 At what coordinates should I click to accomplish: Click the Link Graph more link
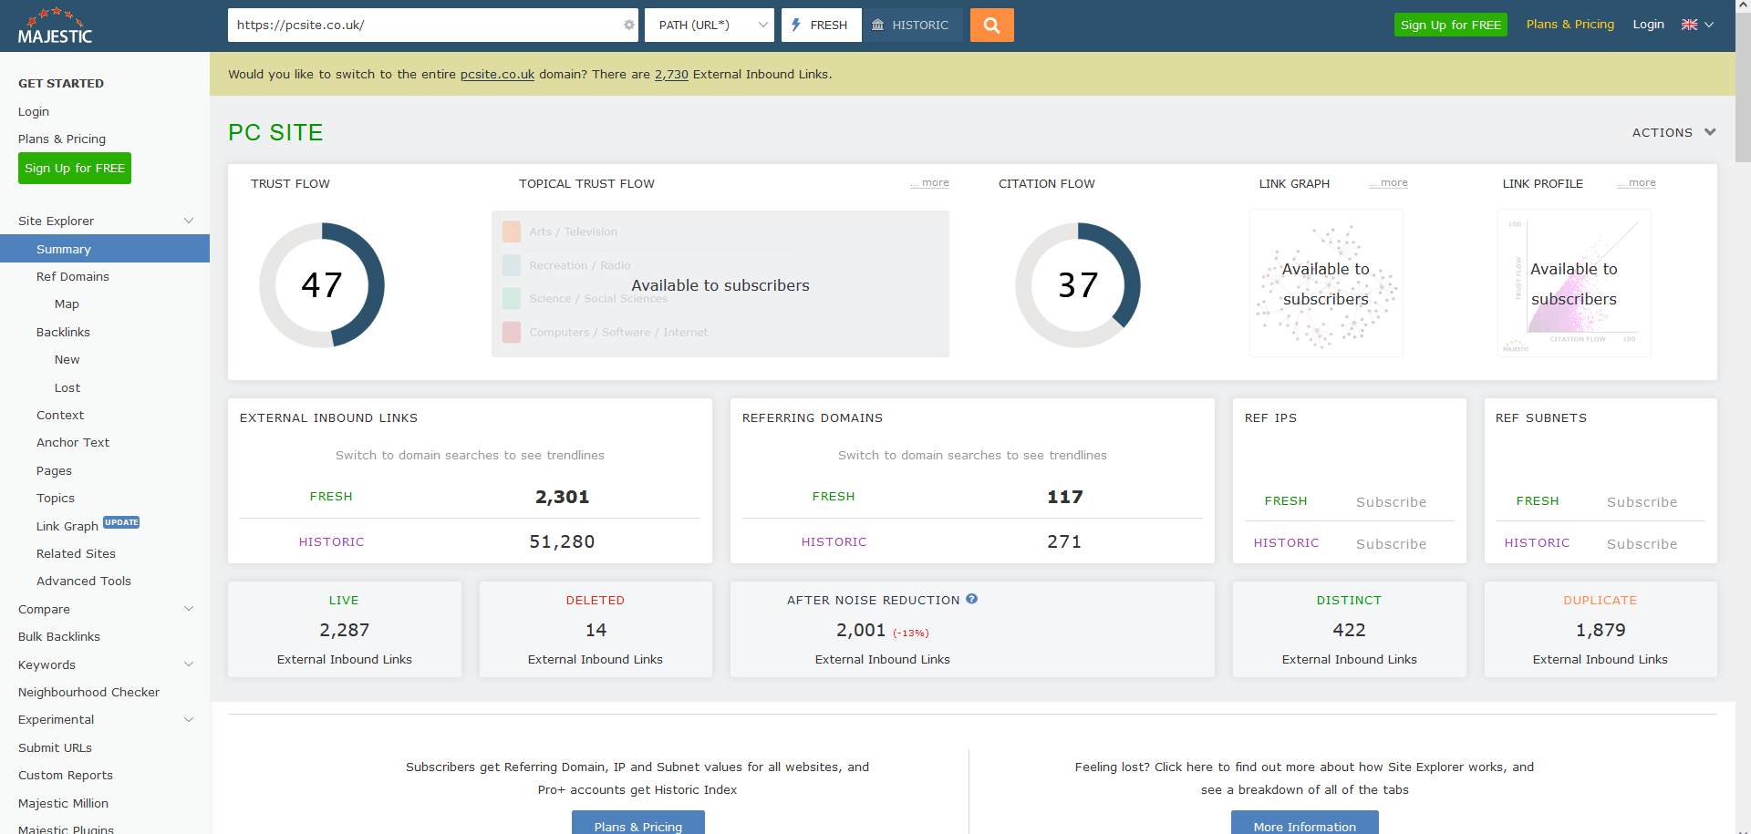(1388, 182)
